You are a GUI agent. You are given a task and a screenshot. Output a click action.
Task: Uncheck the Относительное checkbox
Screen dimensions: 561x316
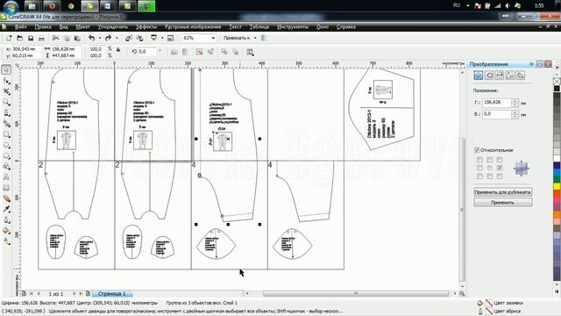click(477, 150)
